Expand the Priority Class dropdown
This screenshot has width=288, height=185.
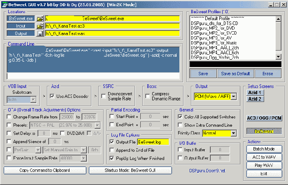click(x=234, y=133)
